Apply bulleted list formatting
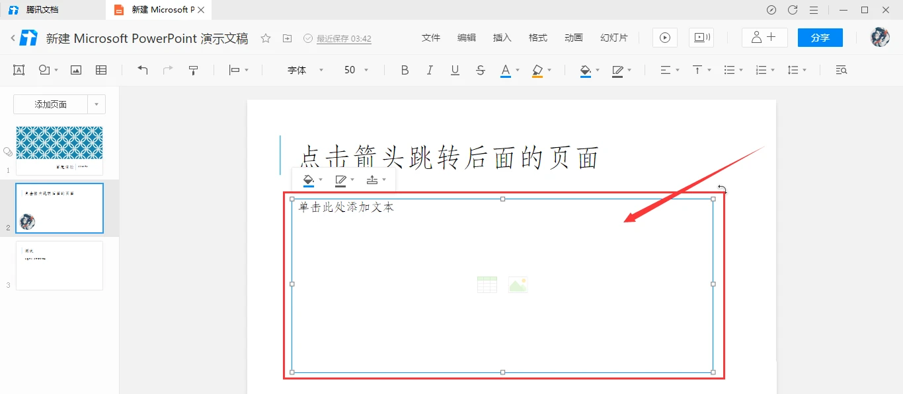 coord(729,70)
